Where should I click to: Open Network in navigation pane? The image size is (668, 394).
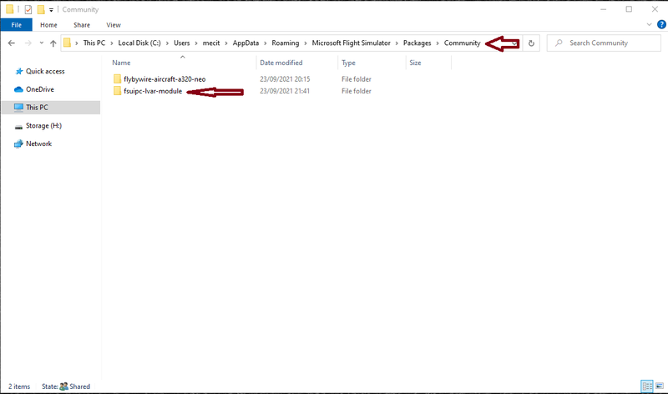point(38,144)
